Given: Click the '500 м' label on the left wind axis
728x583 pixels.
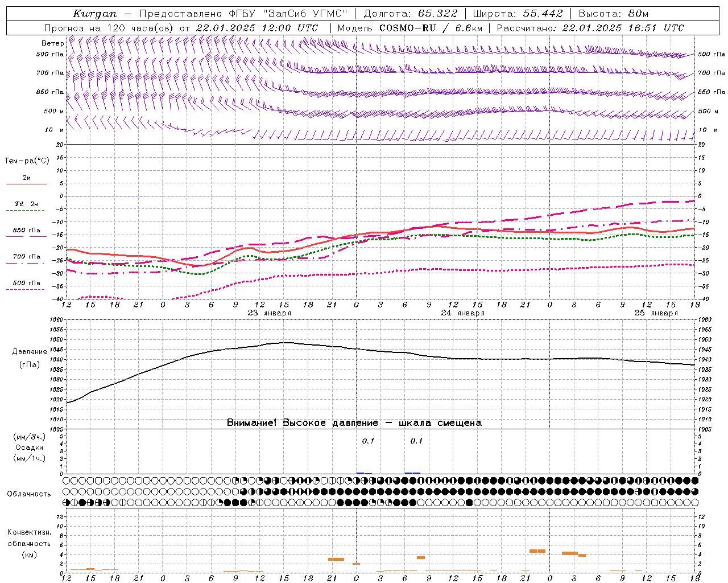Looking at the screenshot, I should point(54,111).
